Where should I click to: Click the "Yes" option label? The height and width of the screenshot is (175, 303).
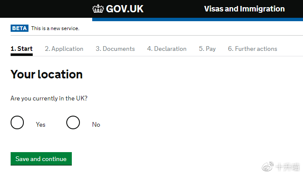pos(41,125)
